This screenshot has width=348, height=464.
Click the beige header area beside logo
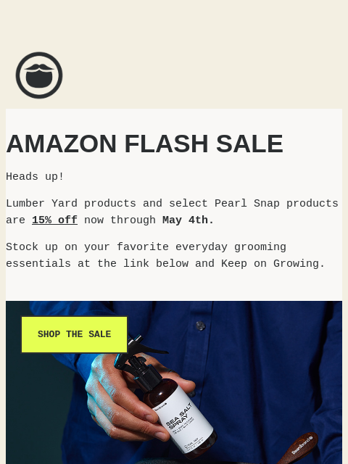[x=204, y=75]
